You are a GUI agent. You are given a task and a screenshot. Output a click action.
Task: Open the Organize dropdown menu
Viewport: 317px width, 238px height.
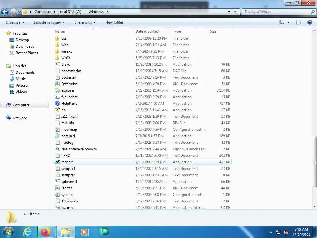tap(15, 22)
